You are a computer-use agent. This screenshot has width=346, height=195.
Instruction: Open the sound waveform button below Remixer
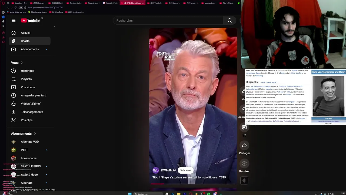[x=244, y=181]
